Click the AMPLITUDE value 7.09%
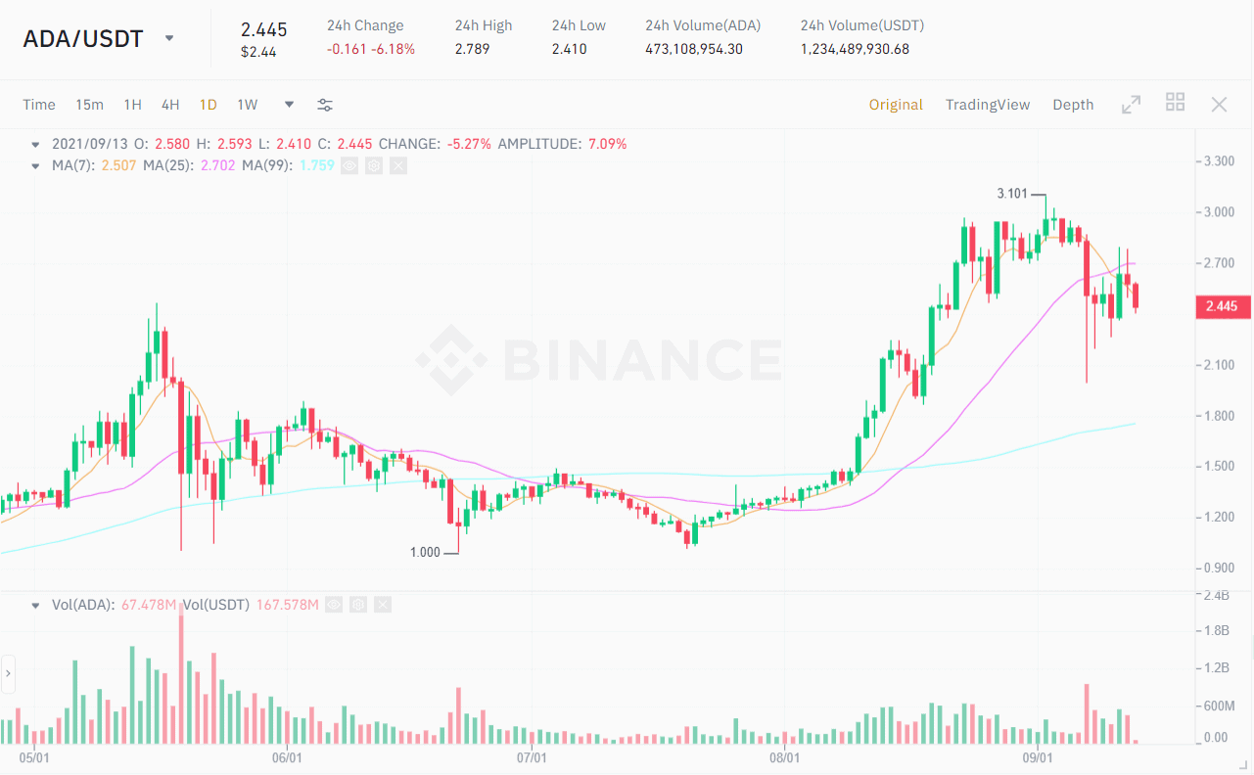 [607, 144]
